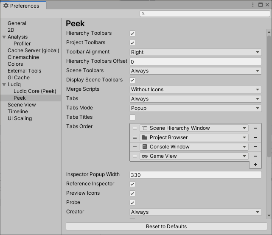
Task: Open Scene View preferences
Action: tap(22, 105)
